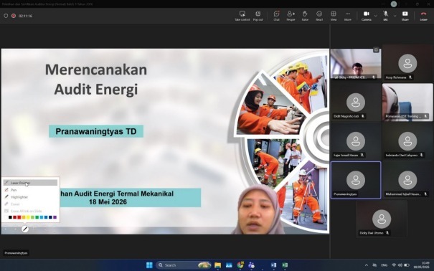Open the More actions menu

point(348,16)
